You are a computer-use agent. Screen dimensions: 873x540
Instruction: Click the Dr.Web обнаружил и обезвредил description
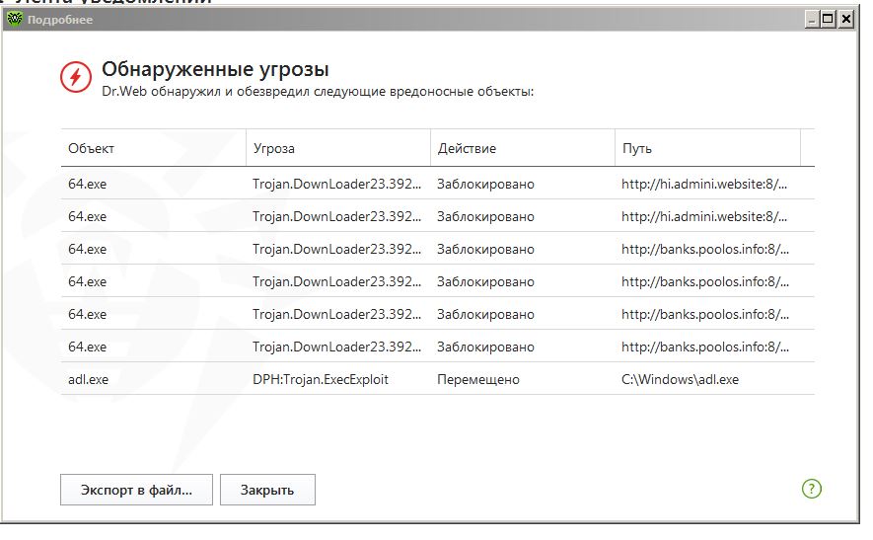(318, 92)
